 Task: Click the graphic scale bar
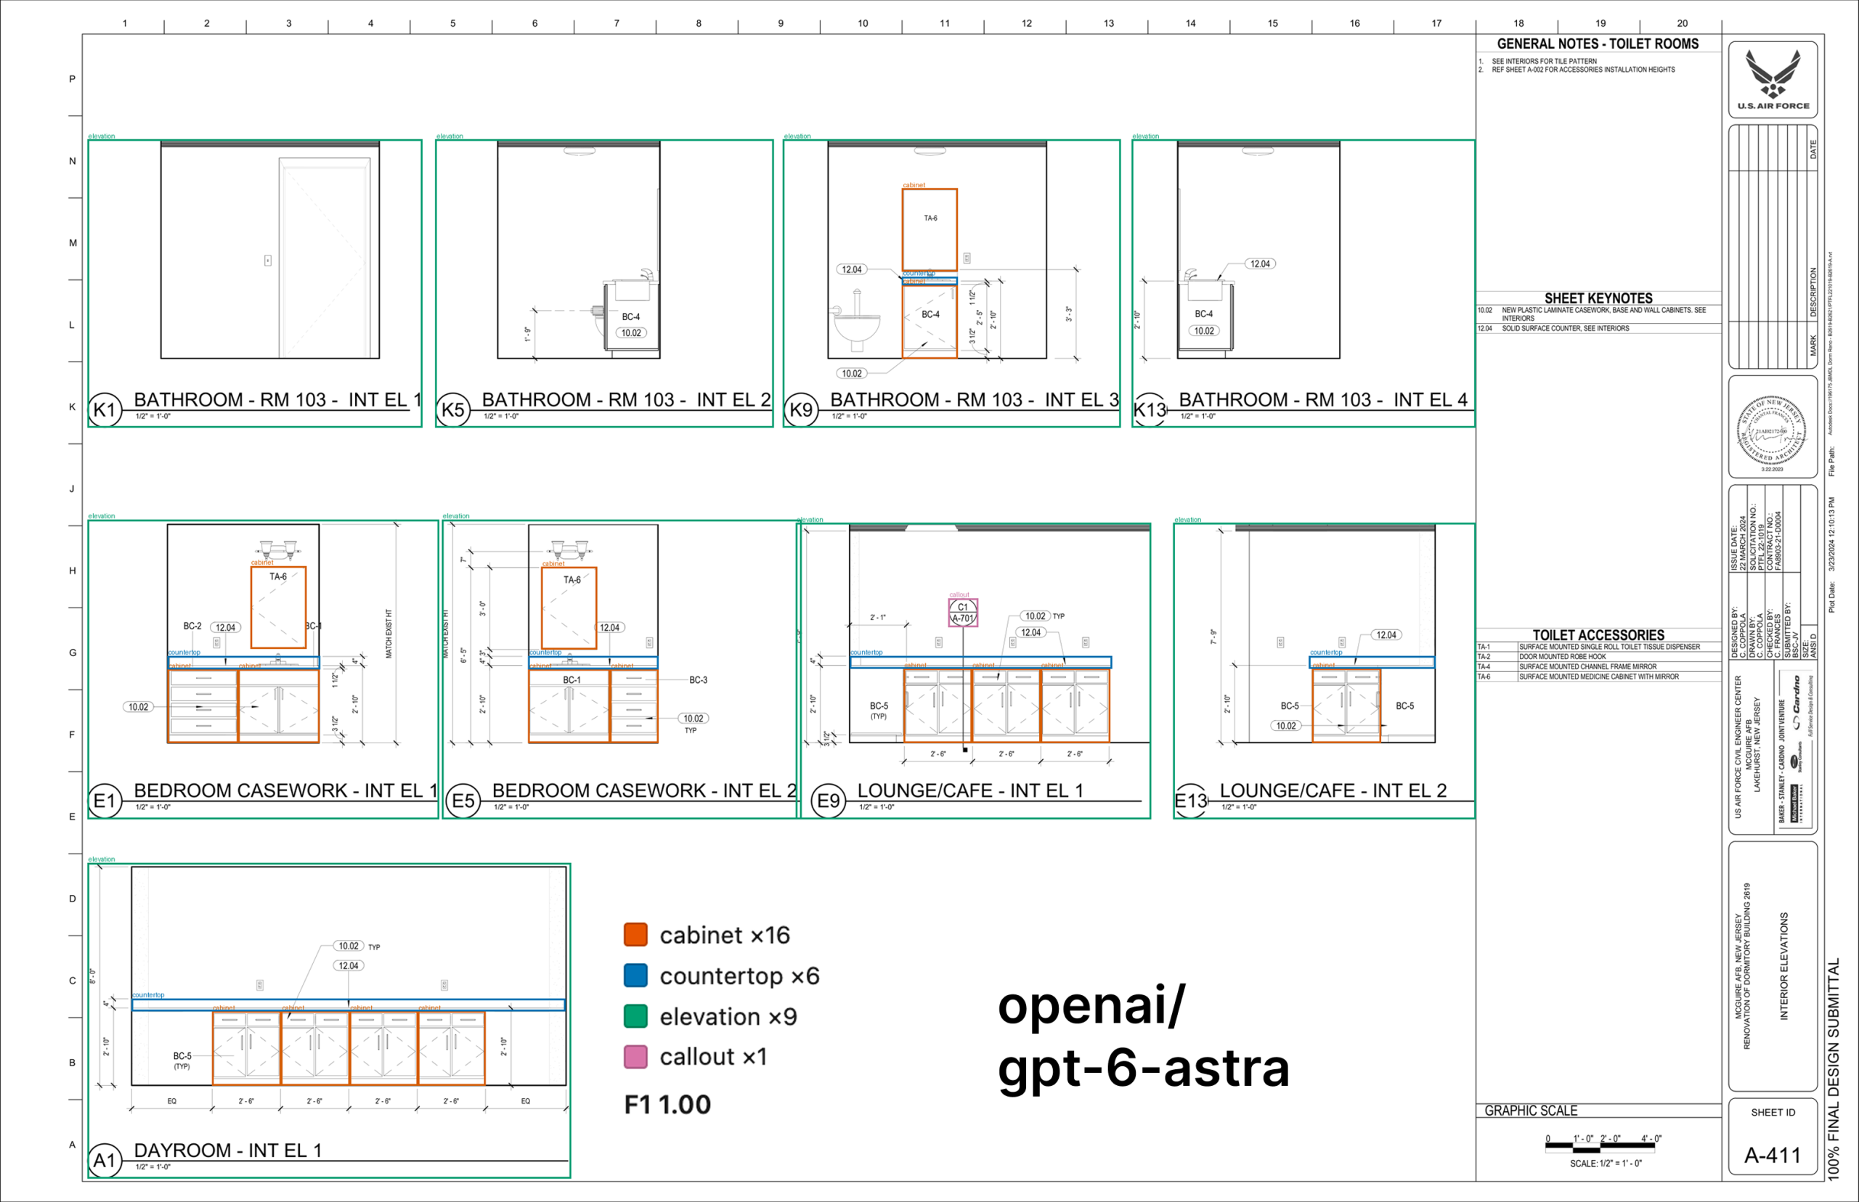tap(1600, 1147)
